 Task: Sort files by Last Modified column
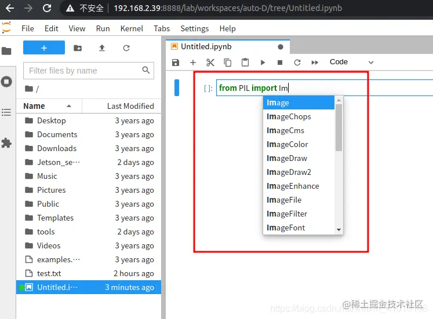point(122,106)
